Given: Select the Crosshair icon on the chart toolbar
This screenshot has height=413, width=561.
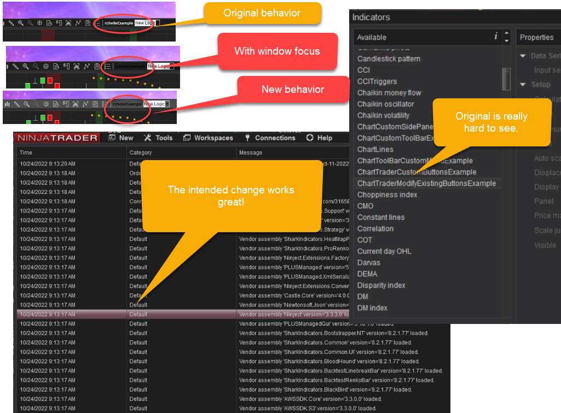Looking at the screenshot, I should (x=46, y=103).
